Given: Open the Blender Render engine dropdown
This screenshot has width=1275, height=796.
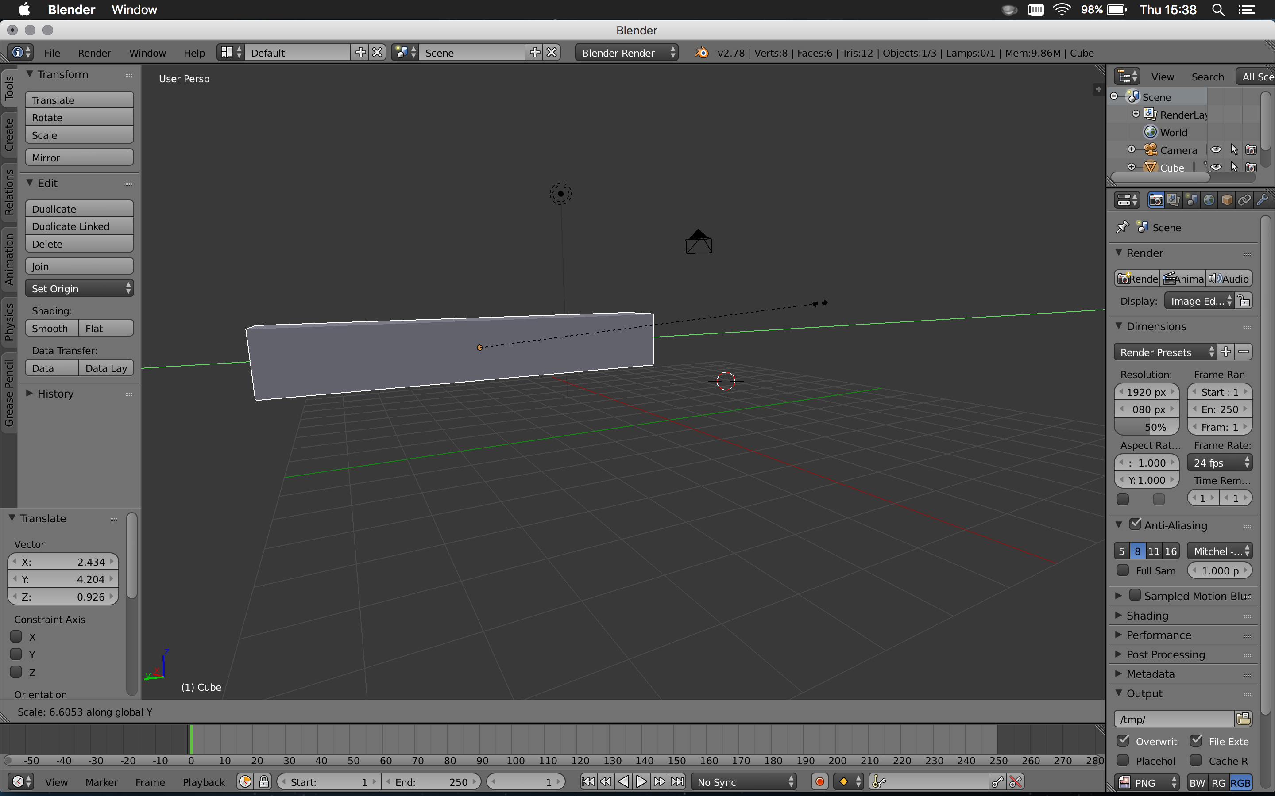Looking at the screenshot, I should [x=626, y=53].
